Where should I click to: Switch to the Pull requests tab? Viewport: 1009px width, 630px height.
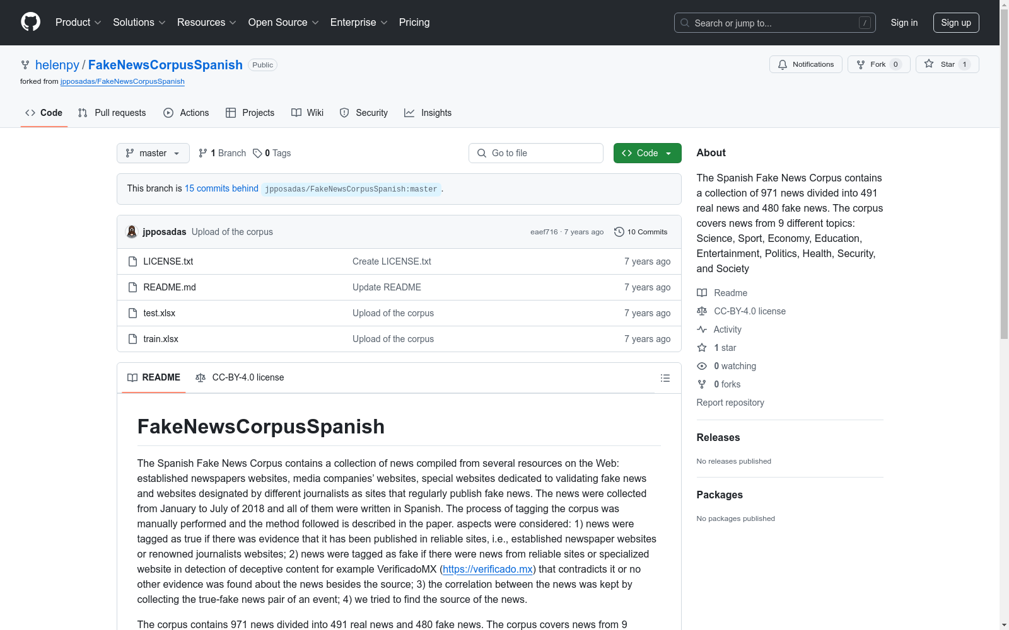(x=112, y=113)
